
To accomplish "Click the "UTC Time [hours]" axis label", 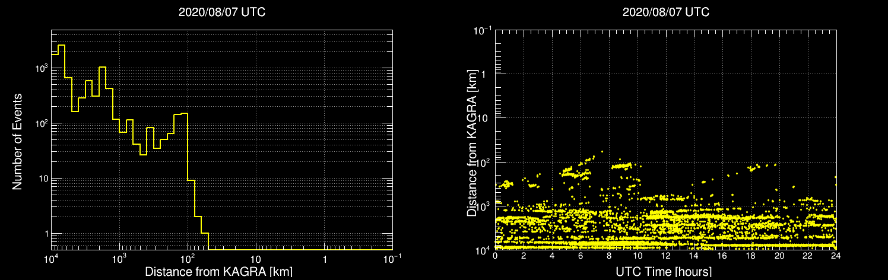I will [664, 272].
